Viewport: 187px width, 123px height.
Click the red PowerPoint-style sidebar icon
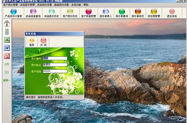pyautogui.click(x=7, y=56)
